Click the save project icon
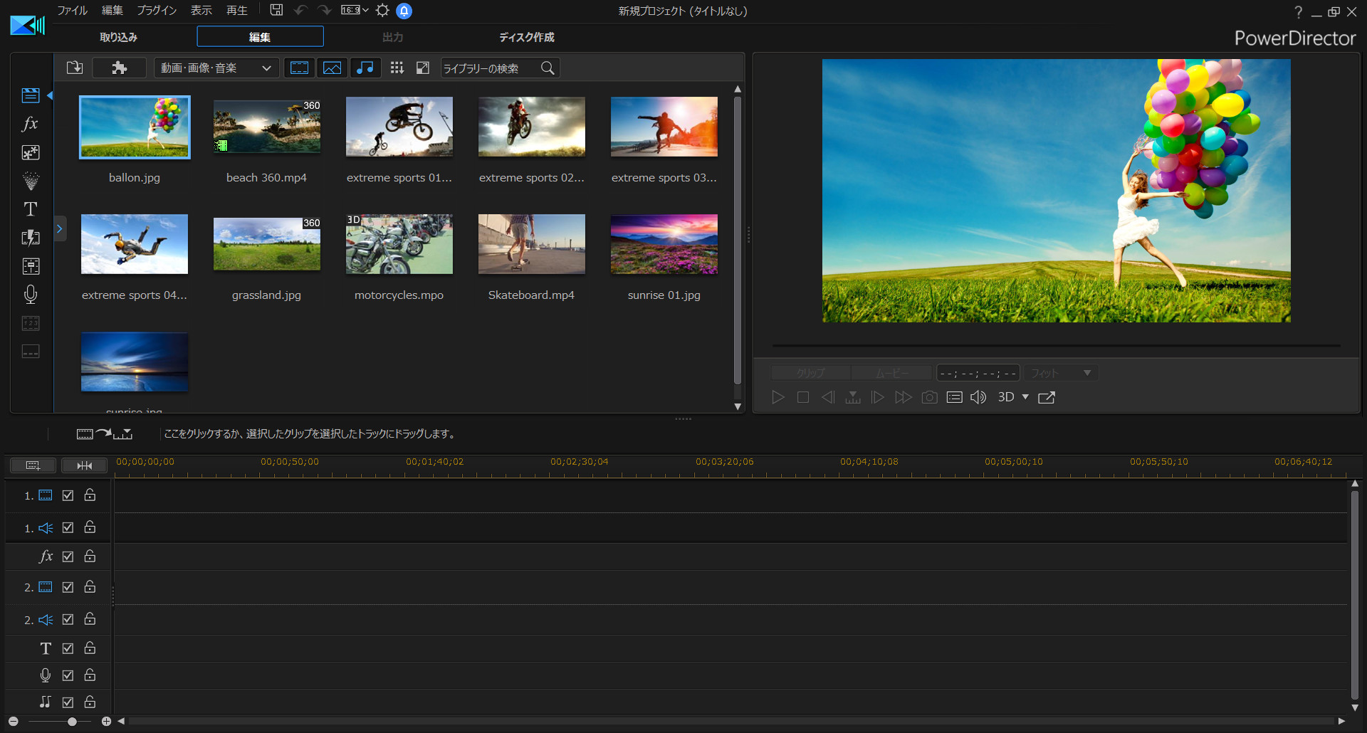The image size is (1367, 733). pyautogui.click(x=276, y=10)
